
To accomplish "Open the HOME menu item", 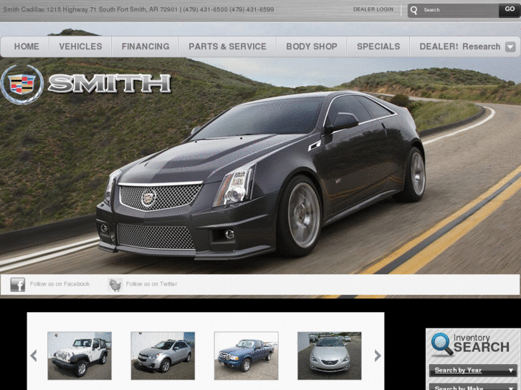I will (27, 47).
